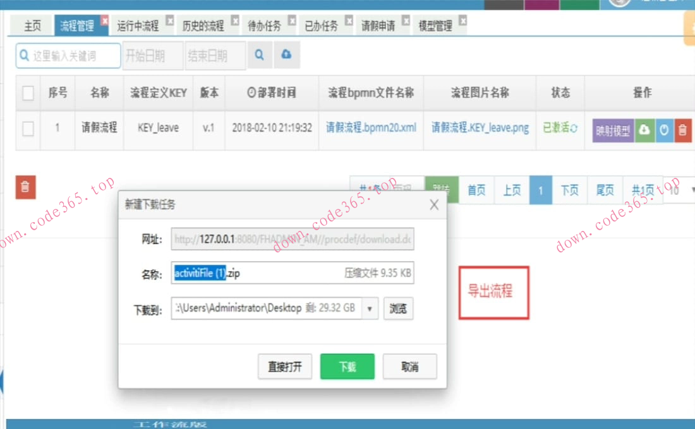Viewport: 695px width, 429px height.
Task: Click the cloud upload deploy icon in toolbar
Action: pyautogui.click(x=287, y=55)
